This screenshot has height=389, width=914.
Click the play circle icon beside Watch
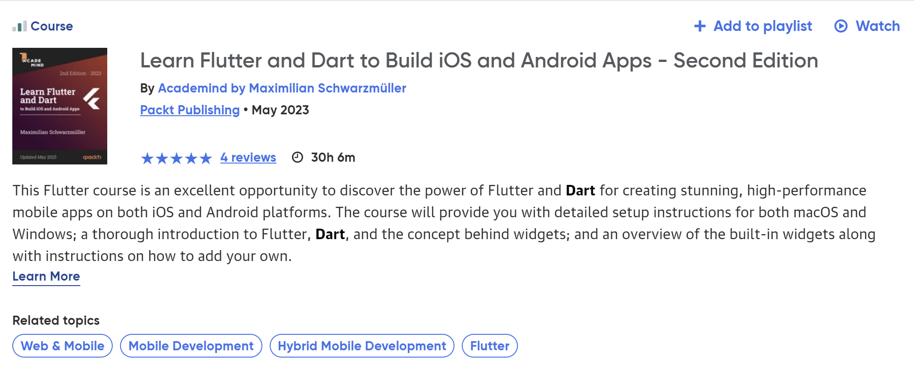coord(841,26)
